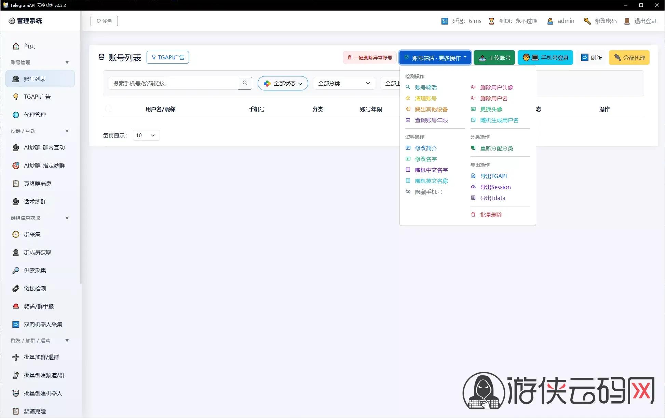This screenshot has width=665, height=418.
Task: Click the 频道/群举报 siren icon
Action: (16, 306)
